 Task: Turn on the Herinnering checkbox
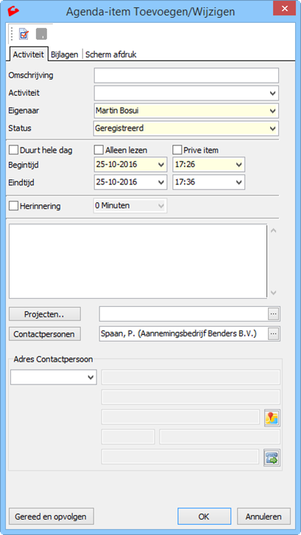pyautogui.click(x=13, y=206)
